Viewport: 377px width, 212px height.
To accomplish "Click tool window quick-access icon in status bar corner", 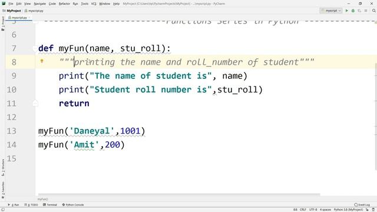I will click(x=2, y=210).
